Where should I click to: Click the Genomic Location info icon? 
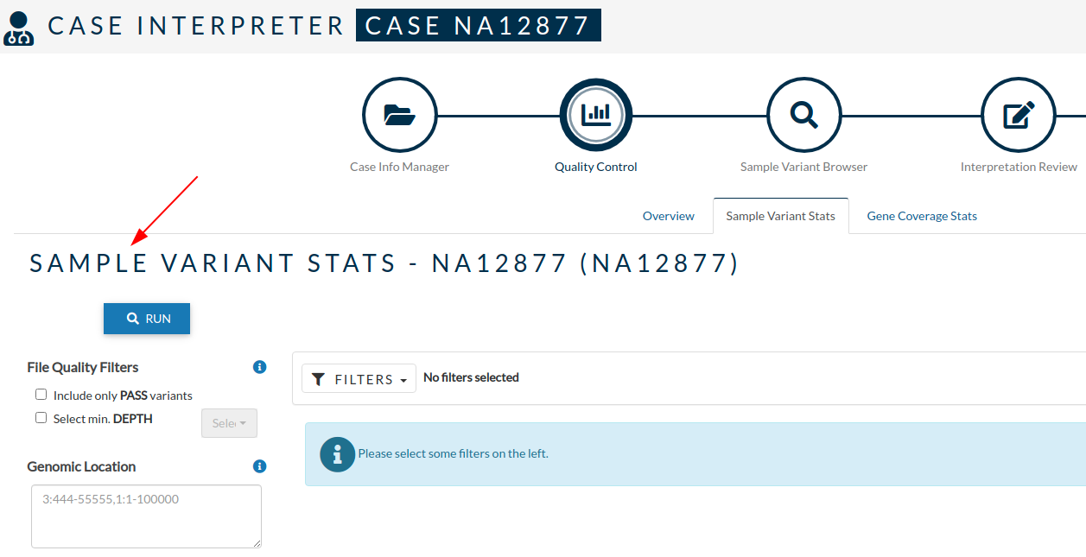click(x=258, y=466)
